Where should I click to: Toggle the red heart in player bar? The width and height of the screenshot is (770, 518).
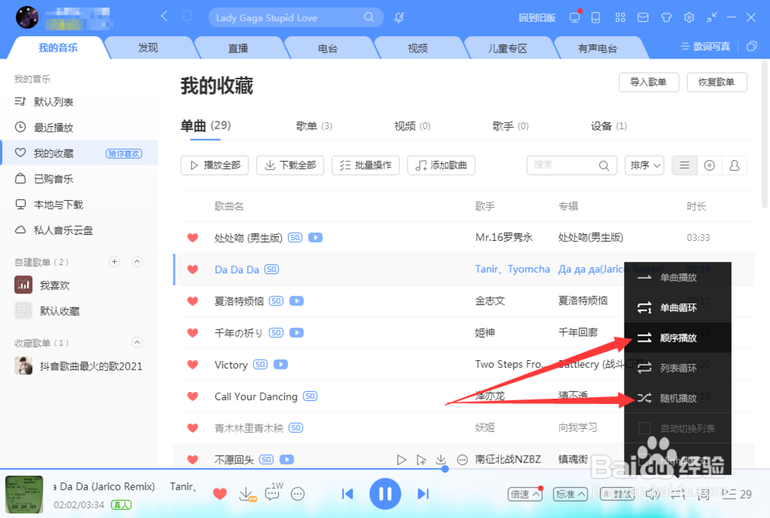click(x=220, y=494)
